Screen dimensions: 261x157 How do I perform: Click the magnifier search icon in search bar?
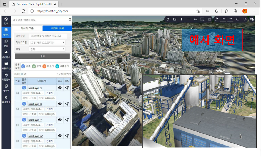70,20
